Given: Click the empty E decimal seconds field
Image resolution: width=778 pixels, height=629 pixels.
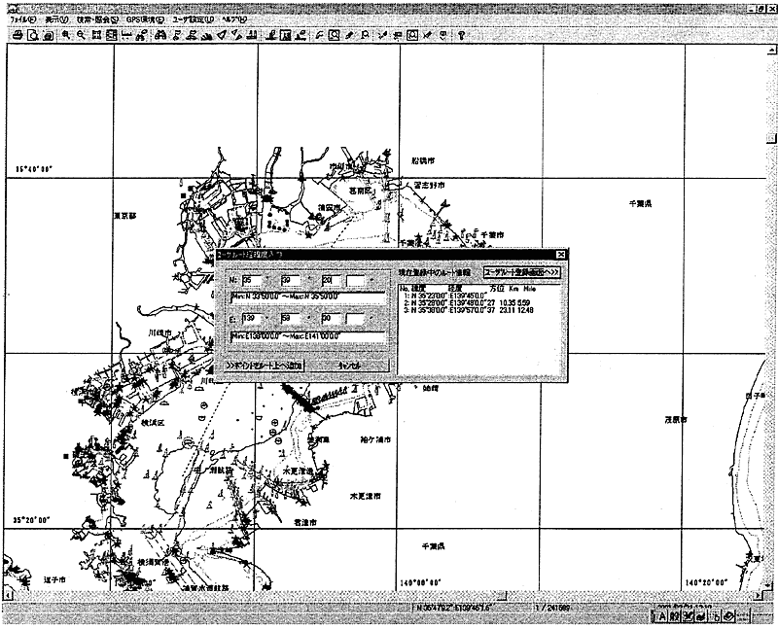Looking at the screenshot, I should (355, 319).
